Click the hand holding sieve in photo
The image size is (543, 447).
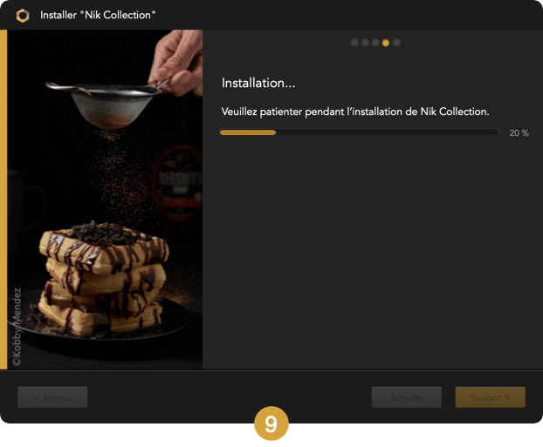177,62
